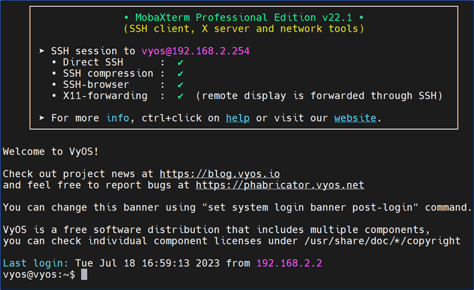Screen dimensions: 474x290
Task: Visit the 'website' link in the banner
Action: pyautogui.click(x=355, y=118)
